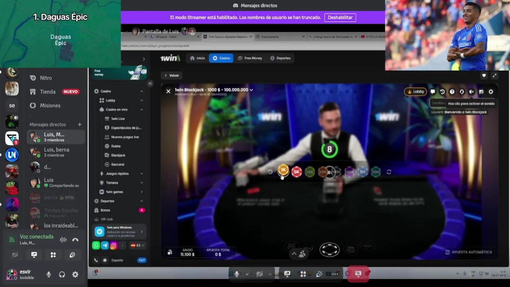This screenshot has width=510, height=287.
Task: Stop stream with red overlay button
Action: click(x=358, y=274)
